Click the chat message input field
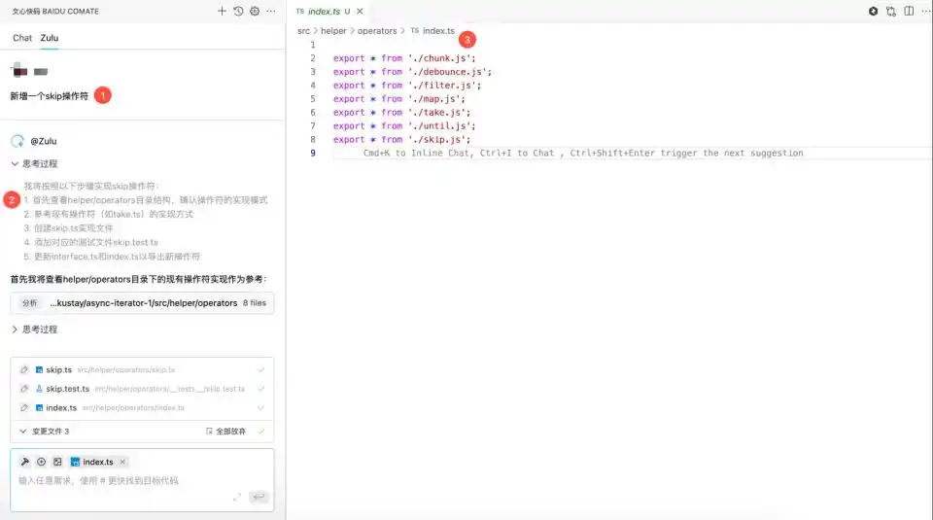Viewport: 933px width, 520px height. click(x=126, y=481)
